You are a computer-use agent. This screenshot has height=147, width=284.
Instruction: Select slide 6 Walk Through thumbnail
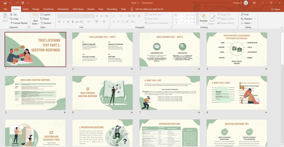[103, 93]
